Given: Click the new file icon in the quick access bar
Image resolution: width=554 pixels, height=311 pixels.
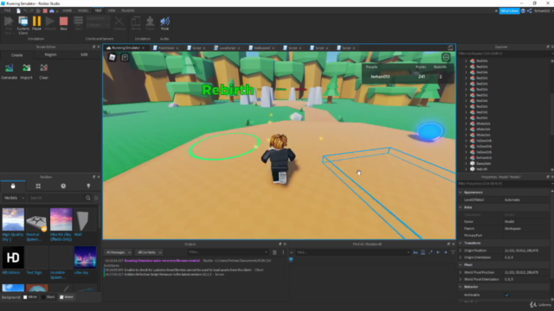Looking at the screenshot, I should point(18,11).
